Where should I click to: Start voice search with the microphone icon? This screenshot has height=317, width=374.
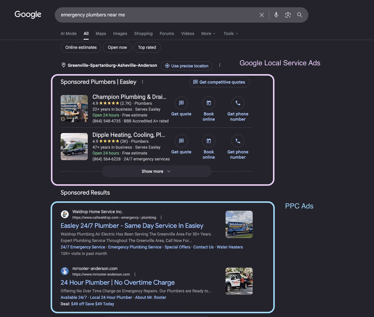coord(276,15)
